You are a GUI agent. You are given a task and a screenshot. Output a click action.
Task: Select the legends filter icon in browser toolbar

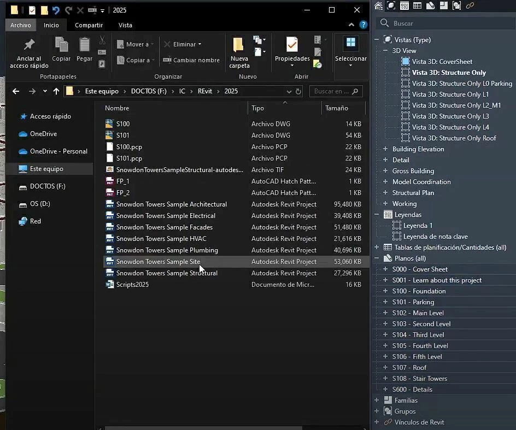(x=404, y=5)
